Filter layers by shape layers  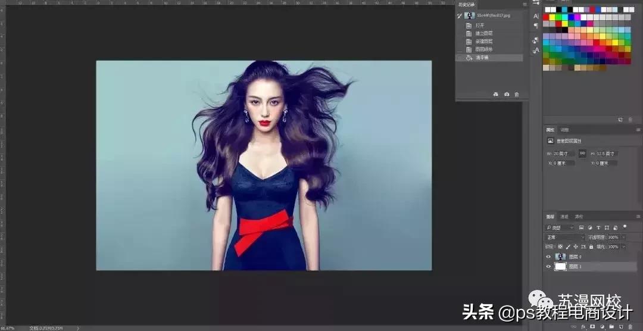pyautogui.click(x=607, y=227)
